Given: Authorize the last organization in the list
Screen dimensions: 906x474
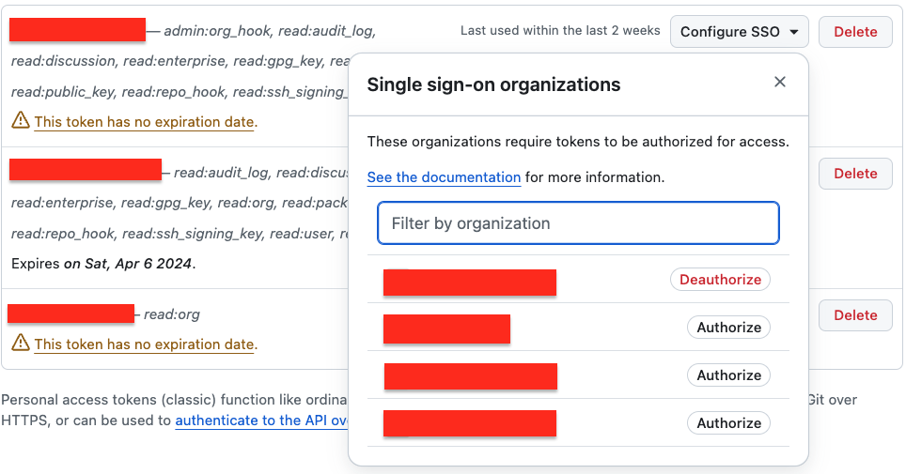Looking at the screenshot, I should click(728, 423).
